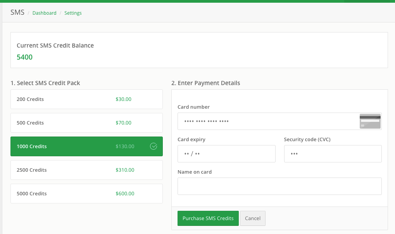The image size is (395, 234).
Task: Go to the Settings breadcrumb link
Action: (x=73, y=13)
